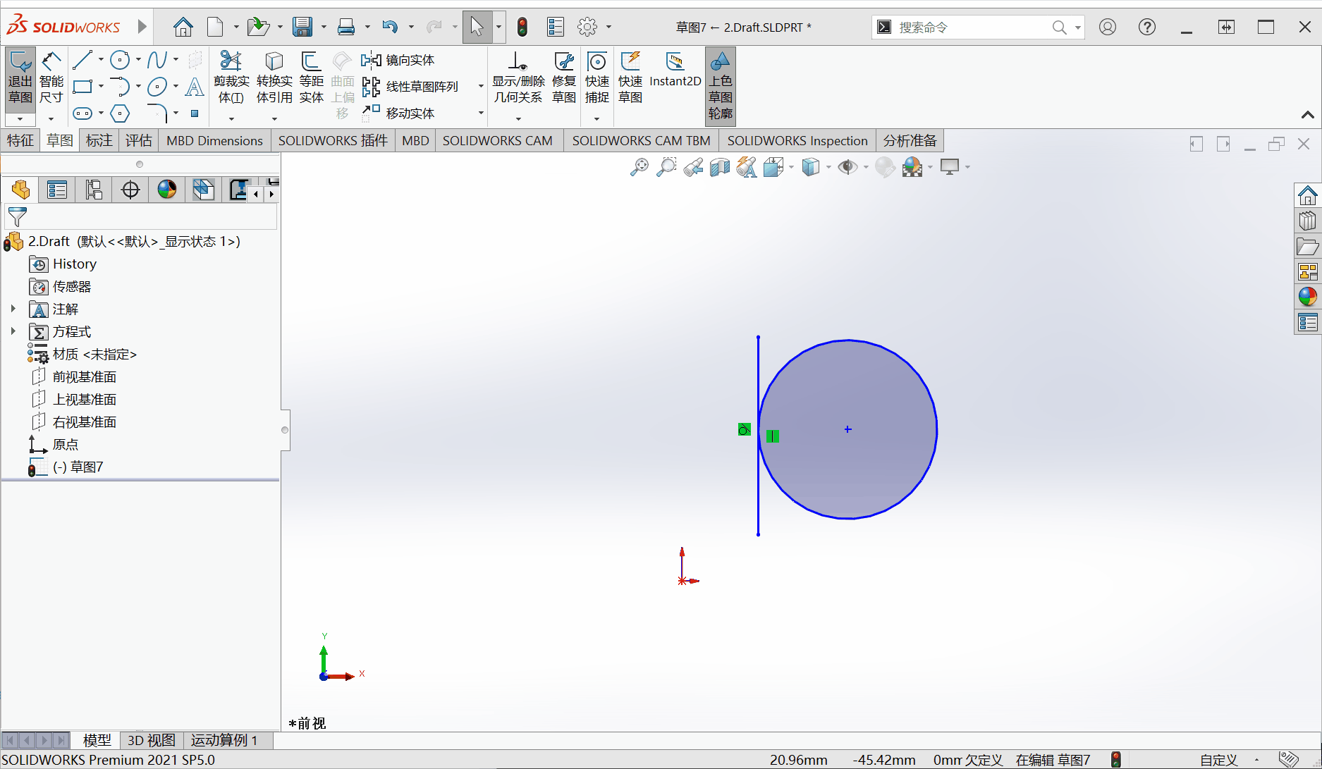This screenshot has width=1322, height=769.
Task: Select the Polygon sketch tool
Action: click(x=120, y=113)
